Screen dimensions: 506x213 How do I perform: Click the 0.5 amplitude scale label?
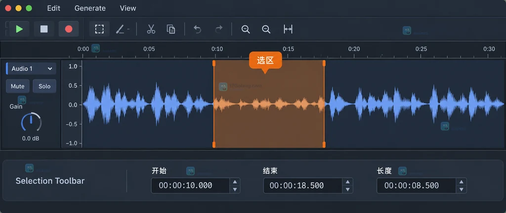[x=73, y=86]
